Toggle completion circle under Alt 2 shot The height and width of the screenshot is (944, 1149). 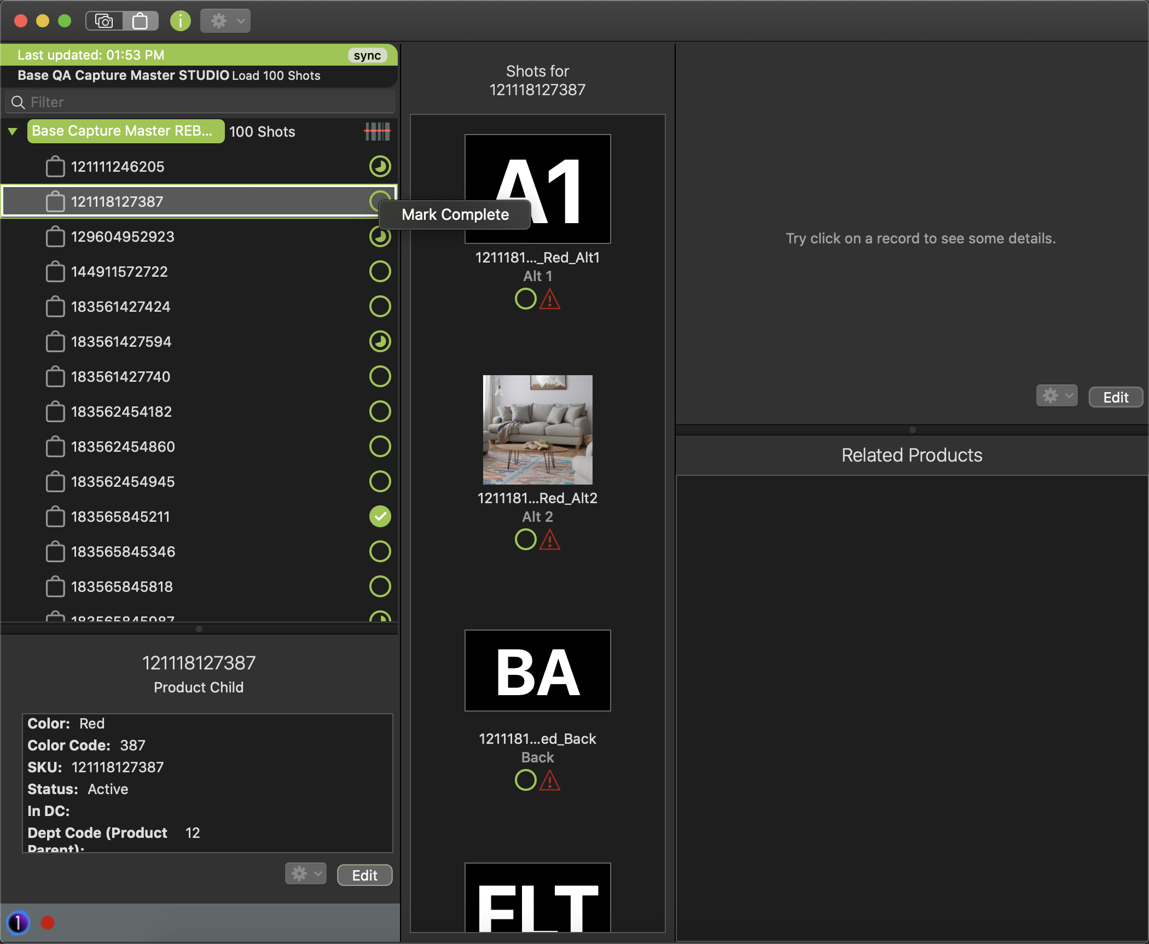[525, 540]
